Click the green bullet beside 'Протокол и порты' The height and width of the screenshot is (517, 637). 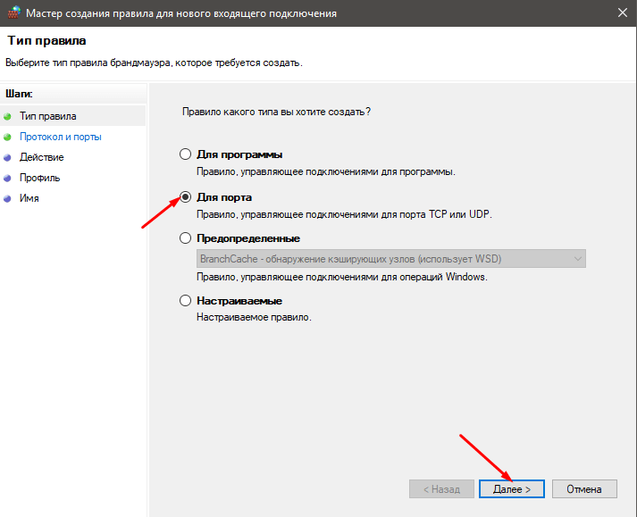pyautogui.click(x=7, y=138)
